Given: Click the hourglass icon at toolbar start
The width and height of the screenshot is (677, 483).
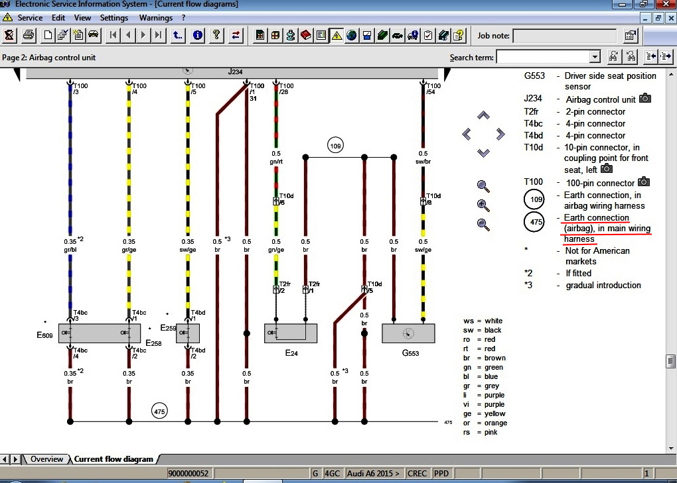Looking at the screenshot, I should pos(9,35).
